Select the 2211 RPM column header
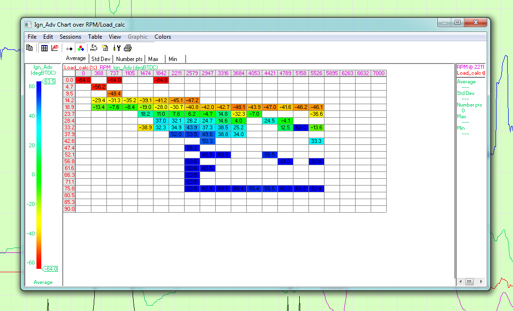Image resolution: width=513 pixels, height=311 pixels. 176,74
